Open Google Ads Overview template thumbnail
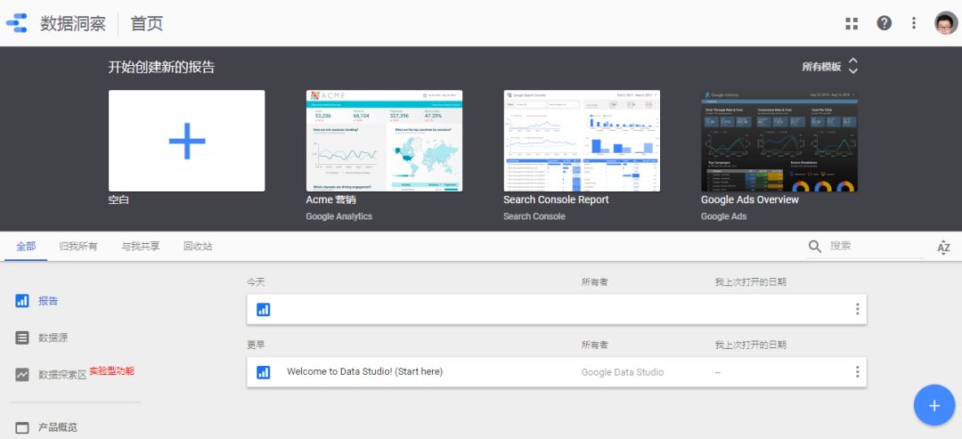This screenshot has height=439, width=962. [779, 141]
